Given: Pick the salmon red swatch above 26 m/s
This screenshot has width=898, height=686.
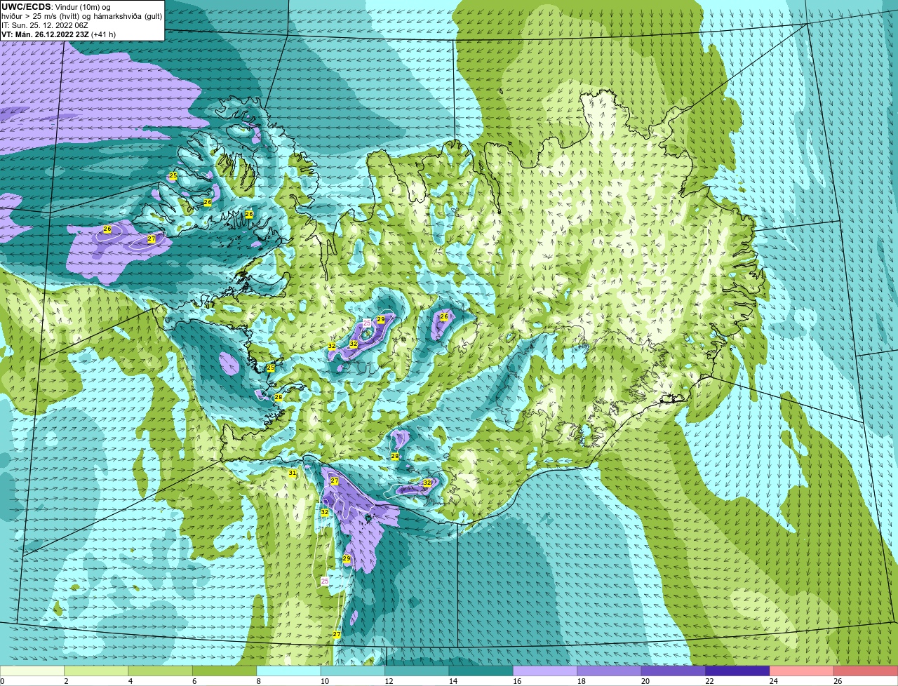Looking at the screenshot, I should (866, 671).
